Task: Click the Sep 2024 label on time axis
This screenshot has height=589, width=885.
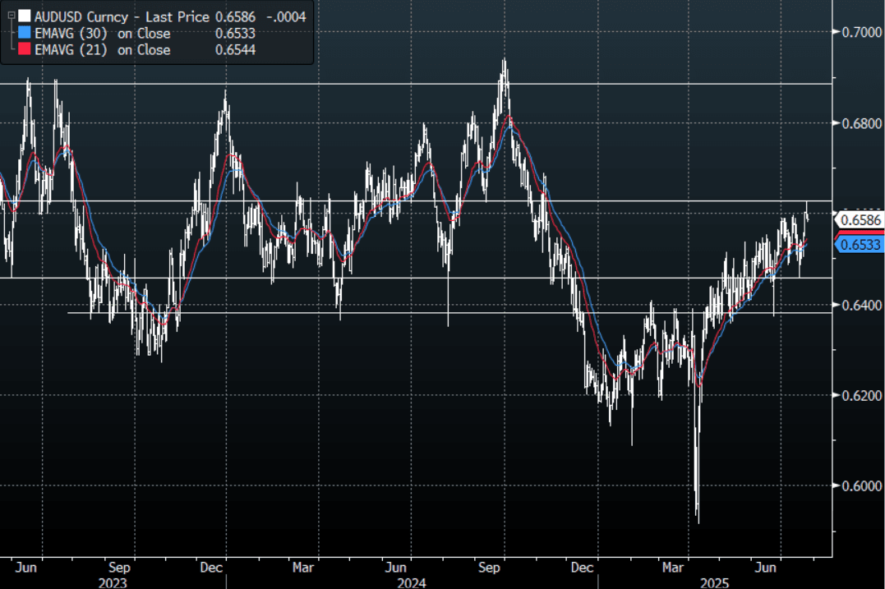Action: click(x=491, y=567)
